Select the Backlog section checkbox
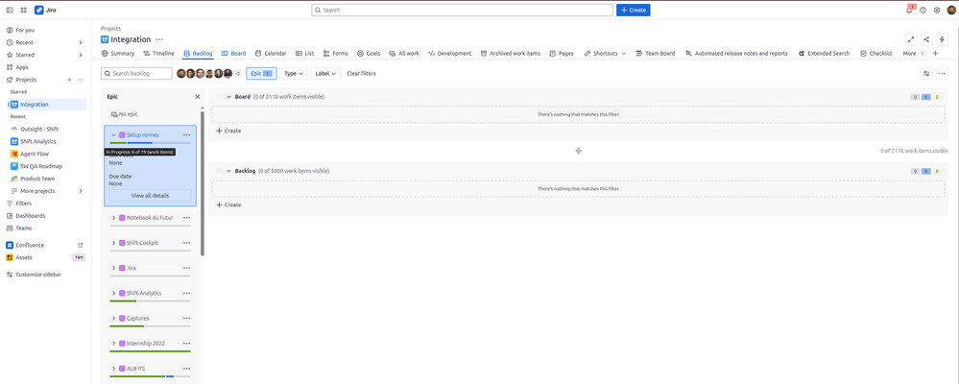The image size is (959, 384). tap(220, 171)
